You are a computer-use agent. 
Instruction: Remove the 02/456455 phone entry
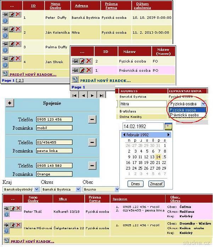92,142
